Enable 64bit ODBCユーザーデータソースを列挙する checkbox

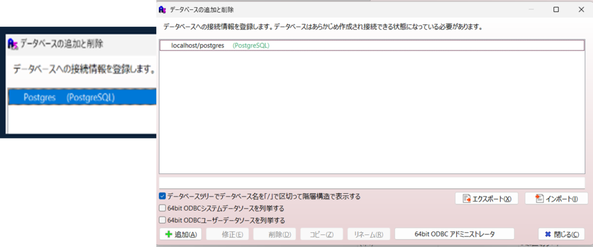coord(163,220)
